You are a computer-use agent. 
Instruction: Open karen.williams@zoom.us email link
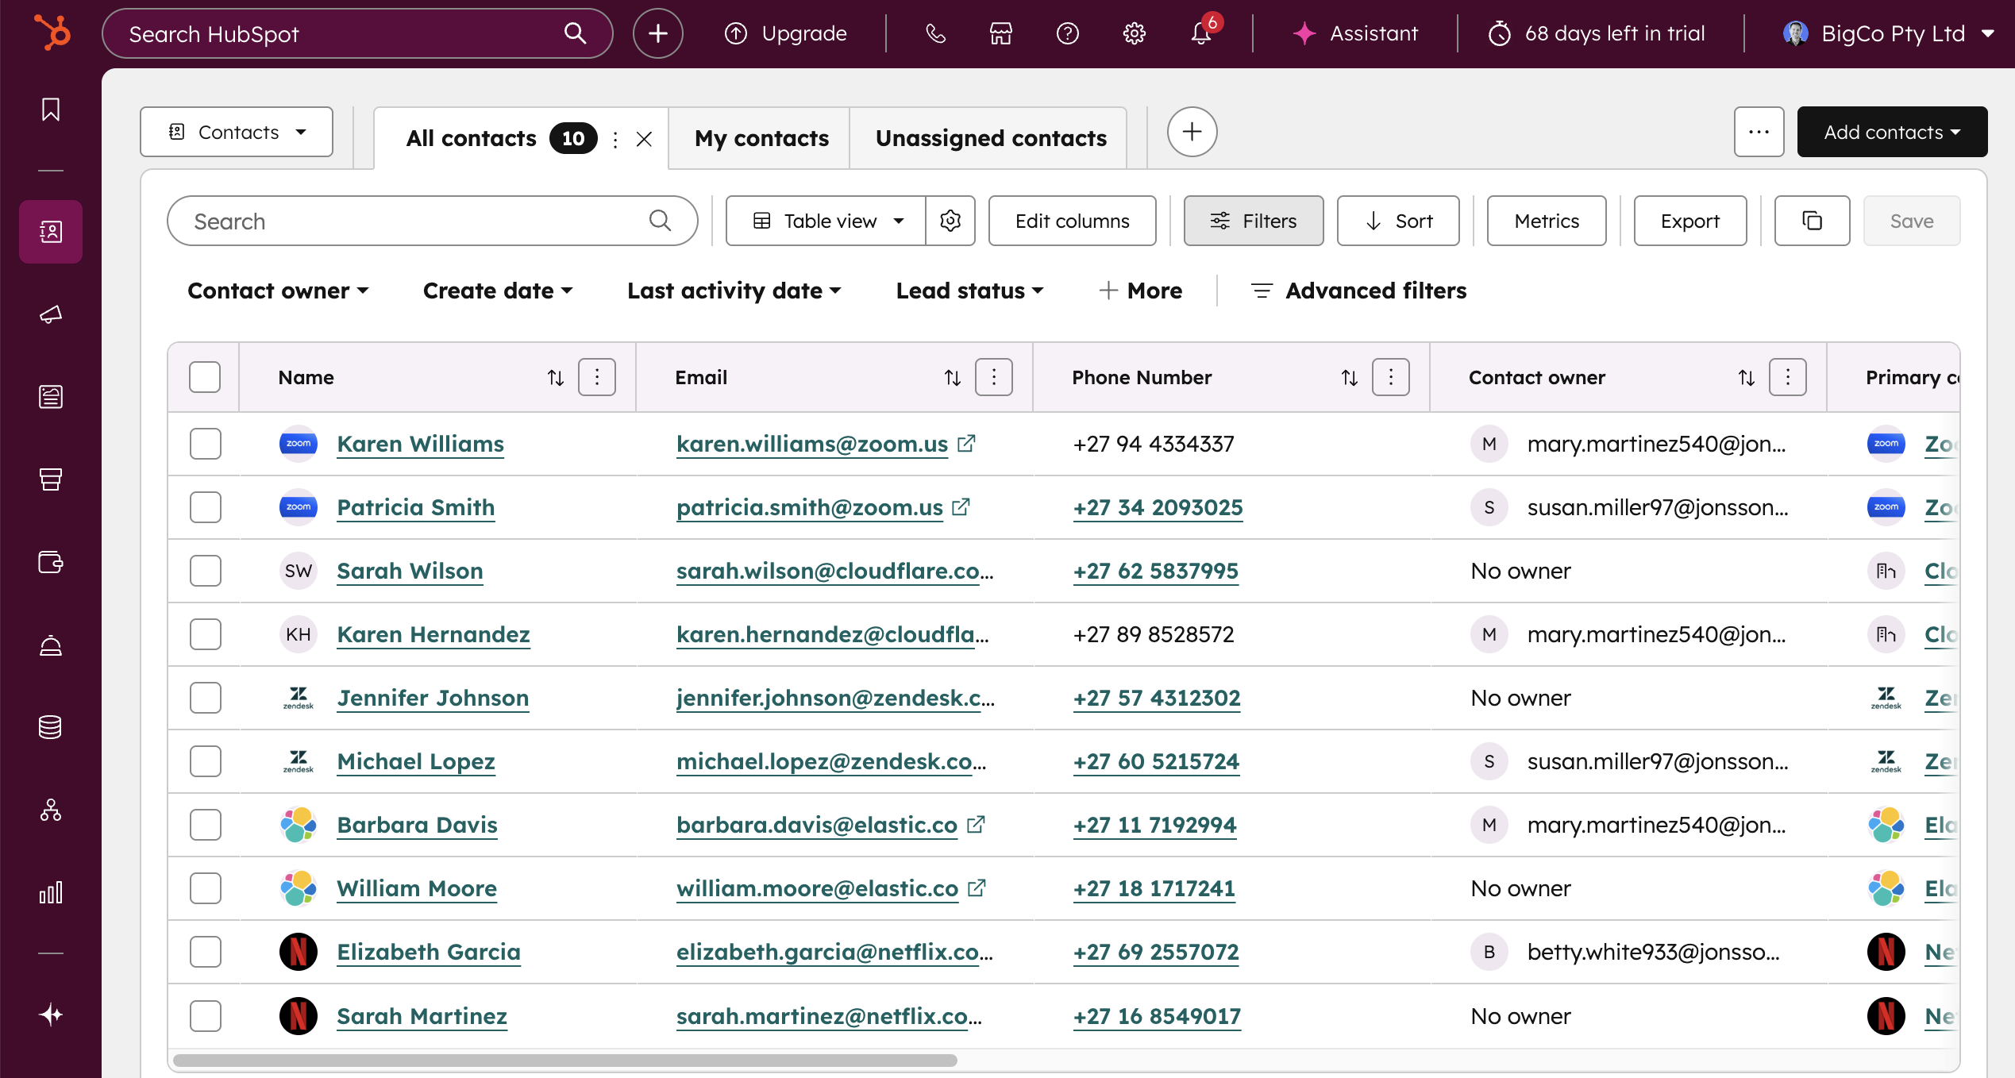tap(811, 444)
